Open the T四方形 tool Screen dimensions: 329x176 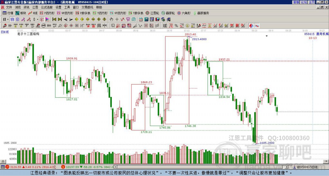click(x=100, y=13)
